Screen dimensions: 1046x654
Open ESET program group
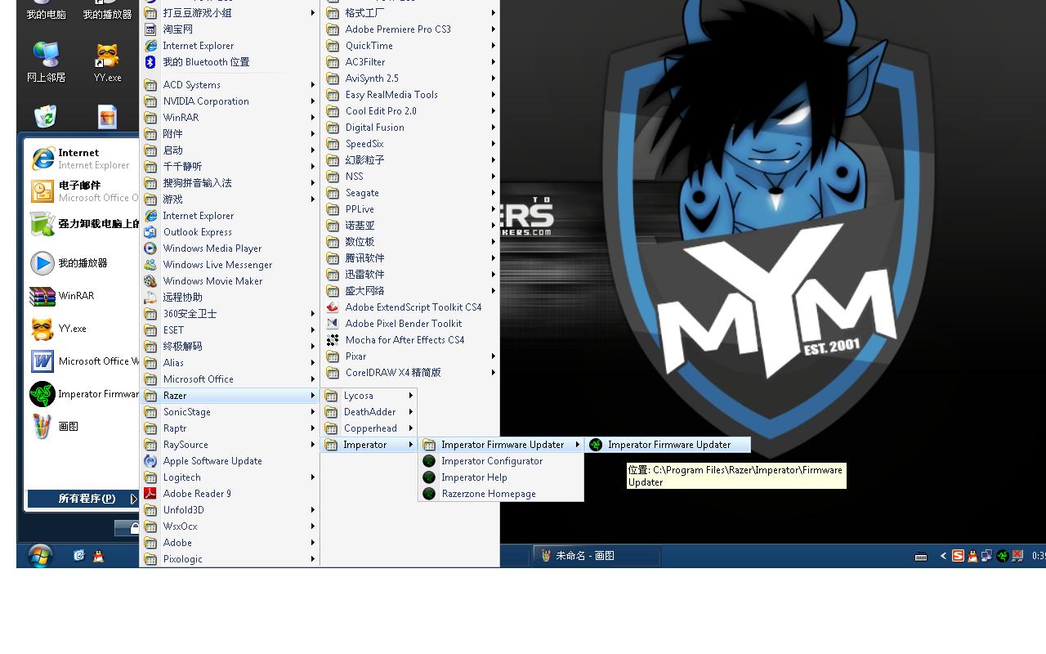(x=229, y=330)
